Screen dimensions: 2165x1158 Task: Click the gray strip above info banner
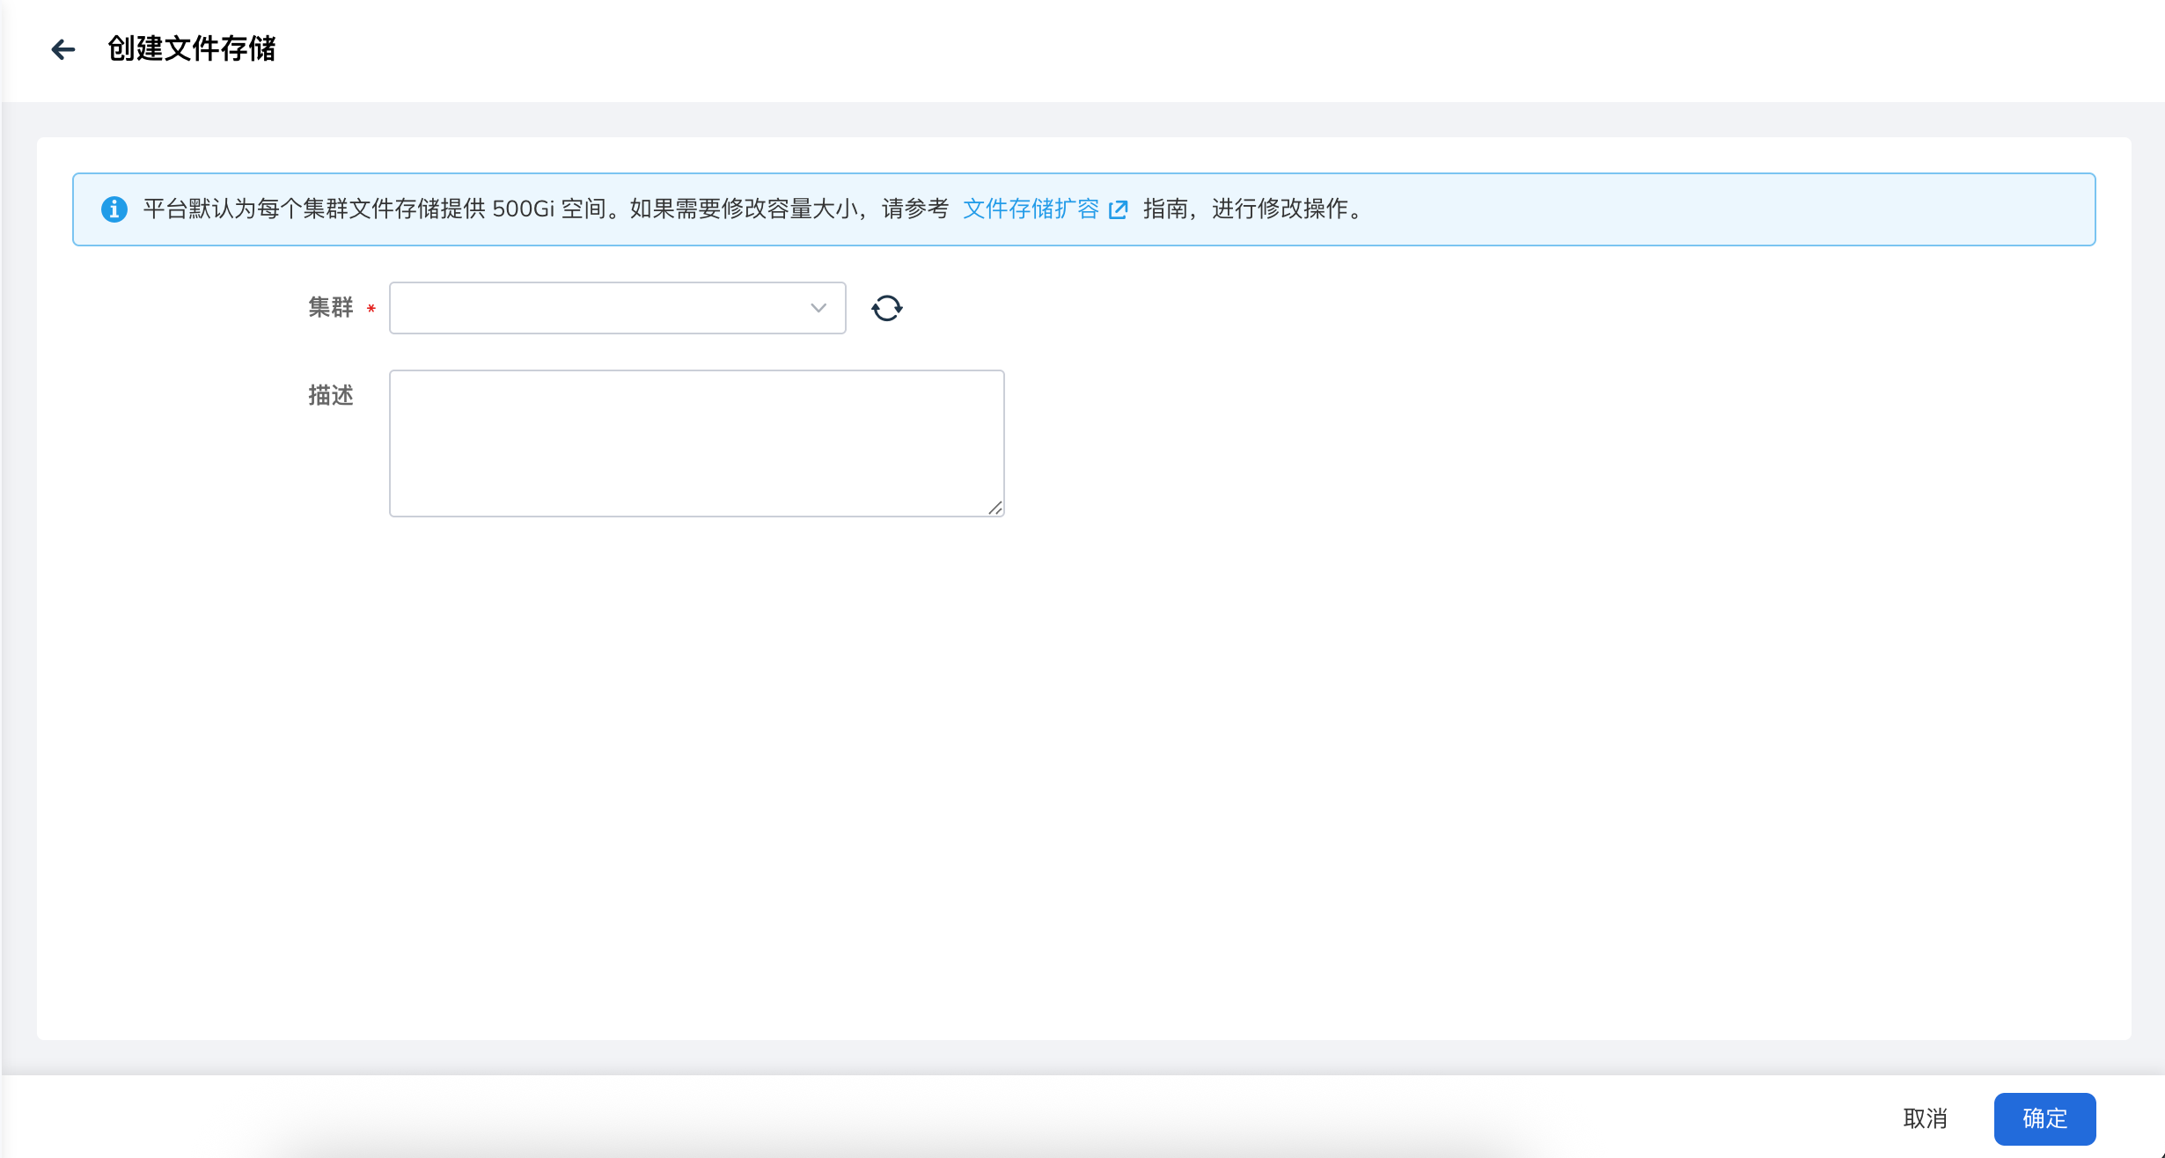coord(1082,120)
